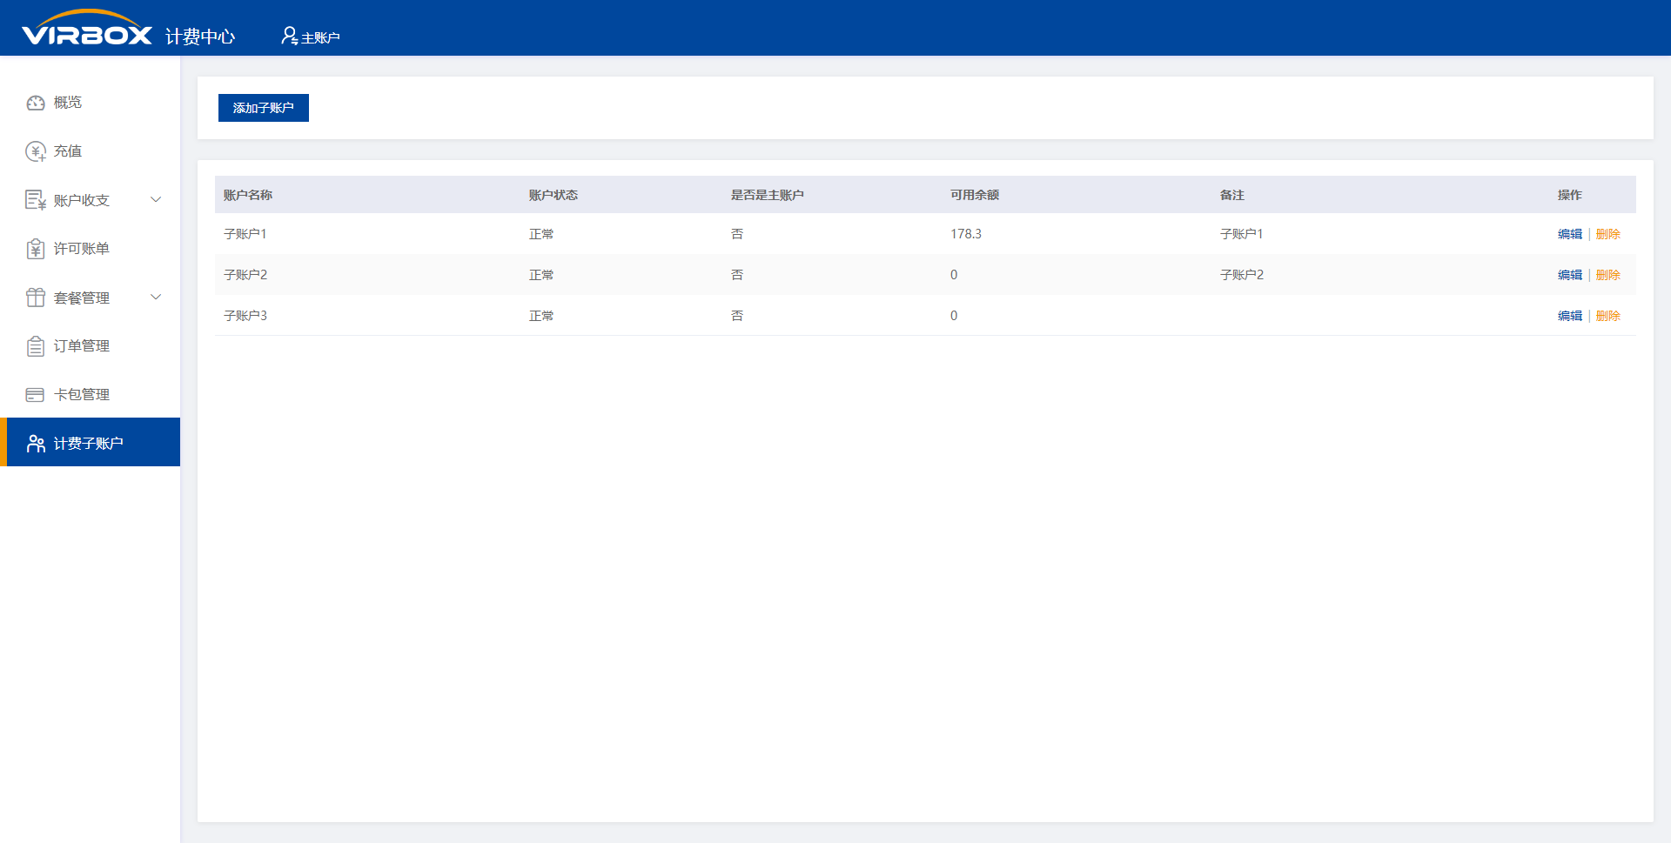Screen dimensions: 1671x843
Task: Click the Virbox logo
Action: click(87, 29)
